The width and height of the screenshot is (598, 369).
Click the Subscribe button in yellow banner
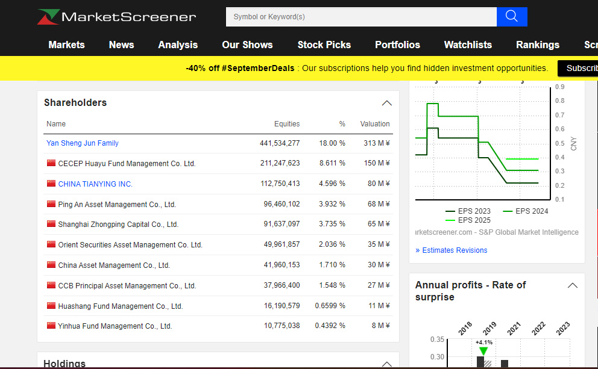[578, 68]
